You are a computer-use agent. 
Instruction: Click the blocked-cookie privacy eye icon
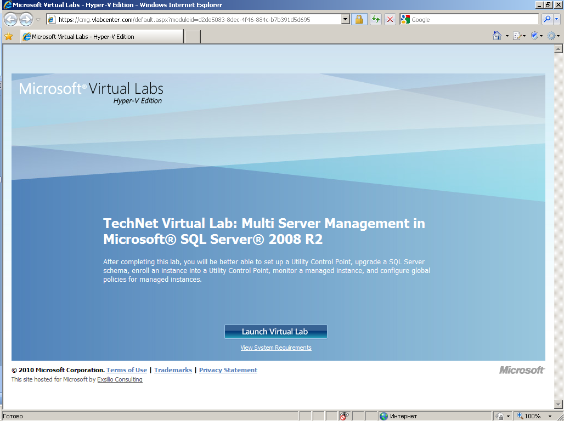[x=344, y=416]
